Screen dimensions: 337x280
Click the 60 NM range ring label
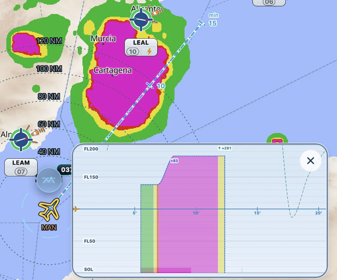pos(49,124)
